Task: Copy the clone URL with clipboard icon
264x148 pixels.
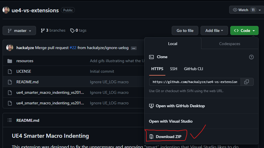Action: click(247, 82)
